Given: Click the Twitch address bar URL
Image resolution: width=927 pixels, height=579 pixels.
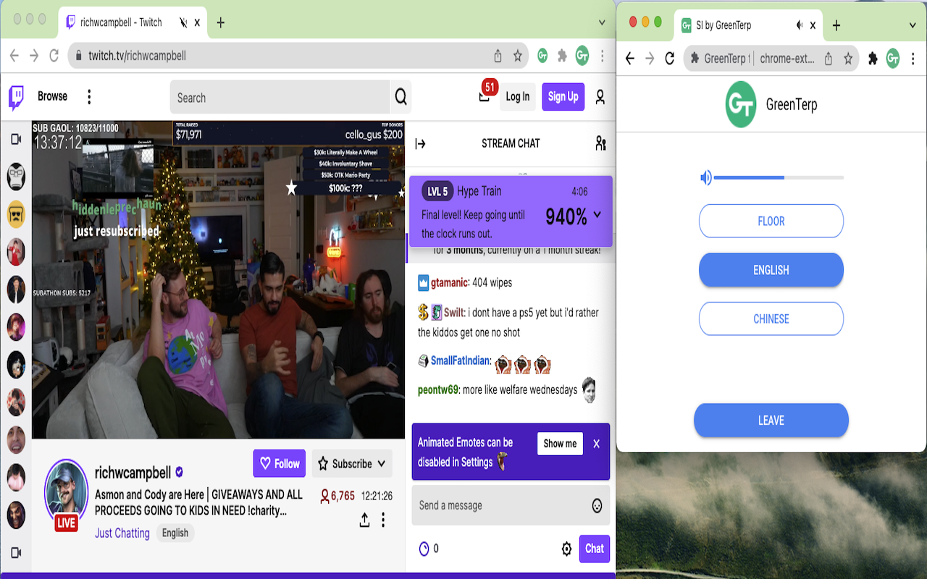Looking at the screenshot, I should (138, 56).
